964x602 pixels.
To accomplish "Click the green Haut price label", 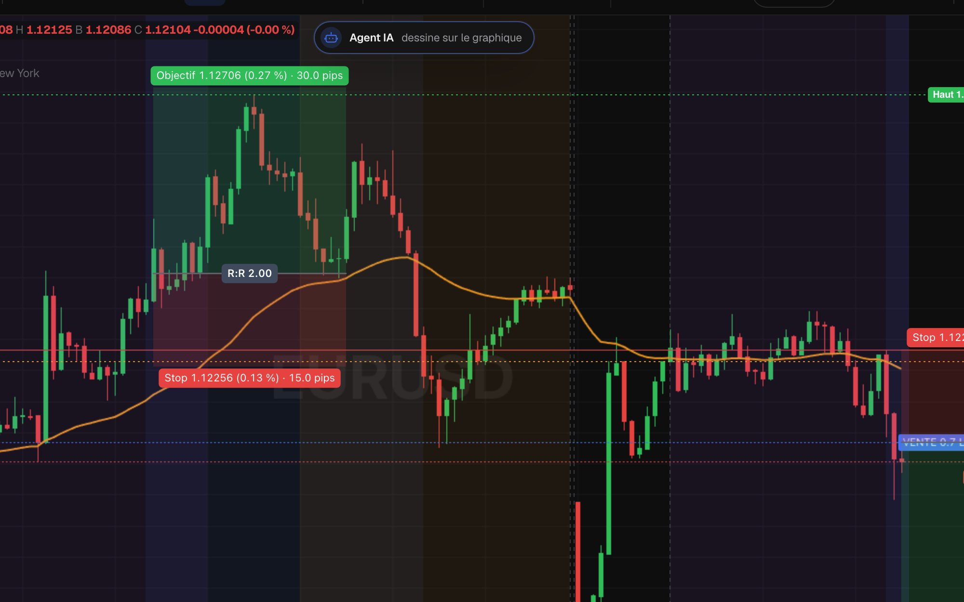I will click(946, 95).
